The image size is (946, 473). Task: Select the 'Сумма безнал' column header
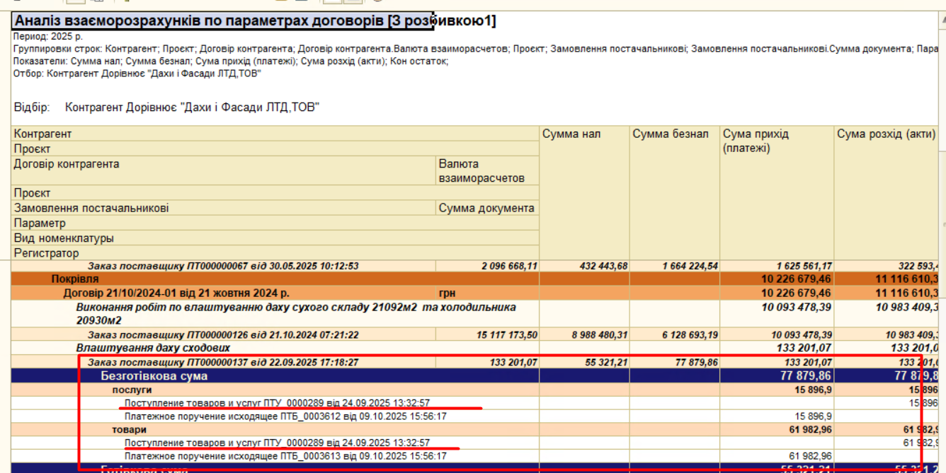coord(671,134)
